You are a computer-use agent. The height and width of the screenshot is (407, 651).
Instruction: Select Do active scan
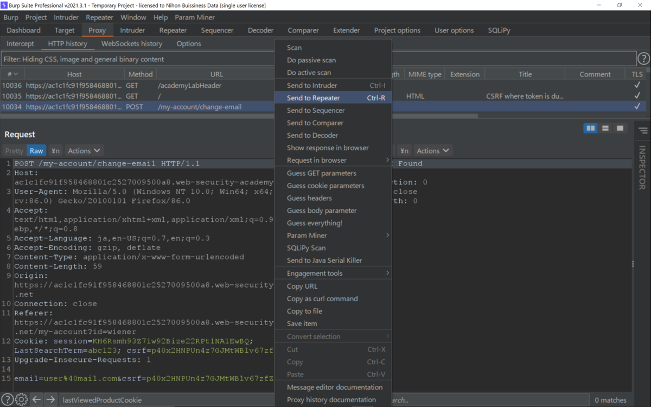pyautogui.click(x=333, y=72)
